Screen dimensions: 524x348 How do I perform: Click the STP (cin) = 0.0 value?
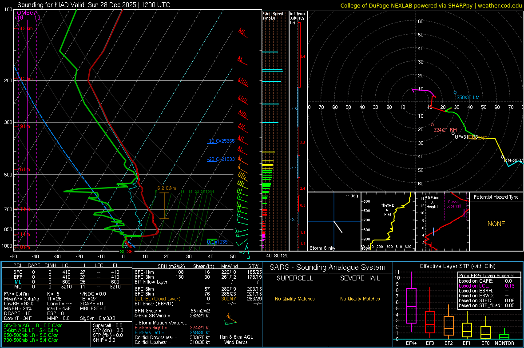tap(108, 330)
